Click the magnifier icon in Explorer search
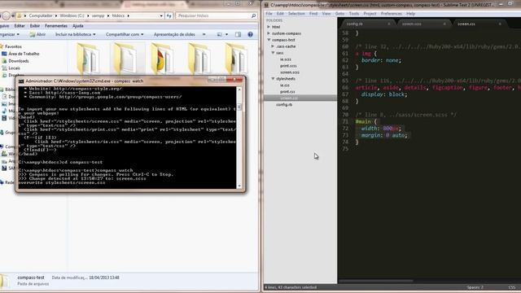This screenshot has width=521, height=293. 253,15
